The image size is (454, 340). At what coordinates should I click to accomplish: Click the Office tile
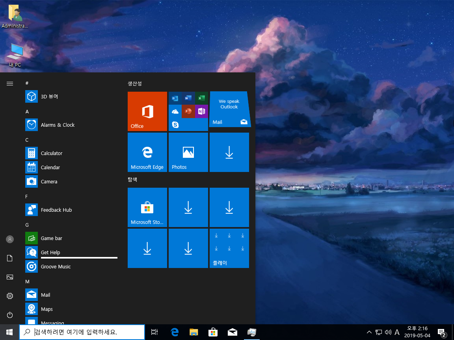[x=147, y=111]
